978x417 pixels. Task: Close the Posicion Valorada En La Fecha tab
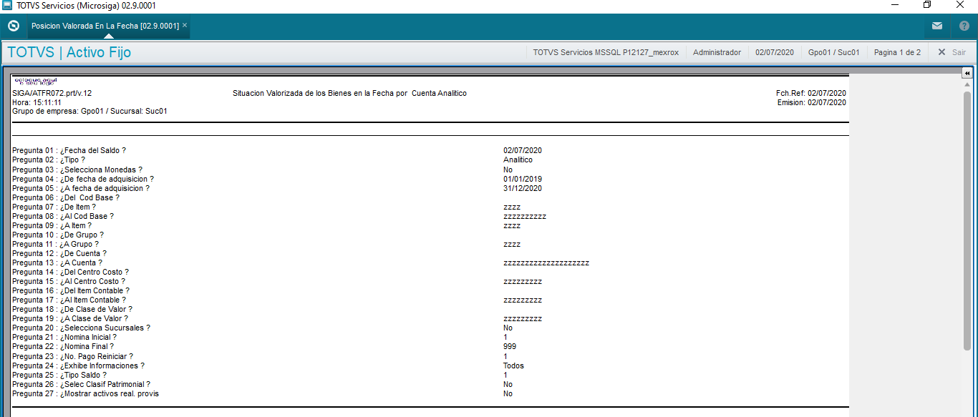coord(185,25)
